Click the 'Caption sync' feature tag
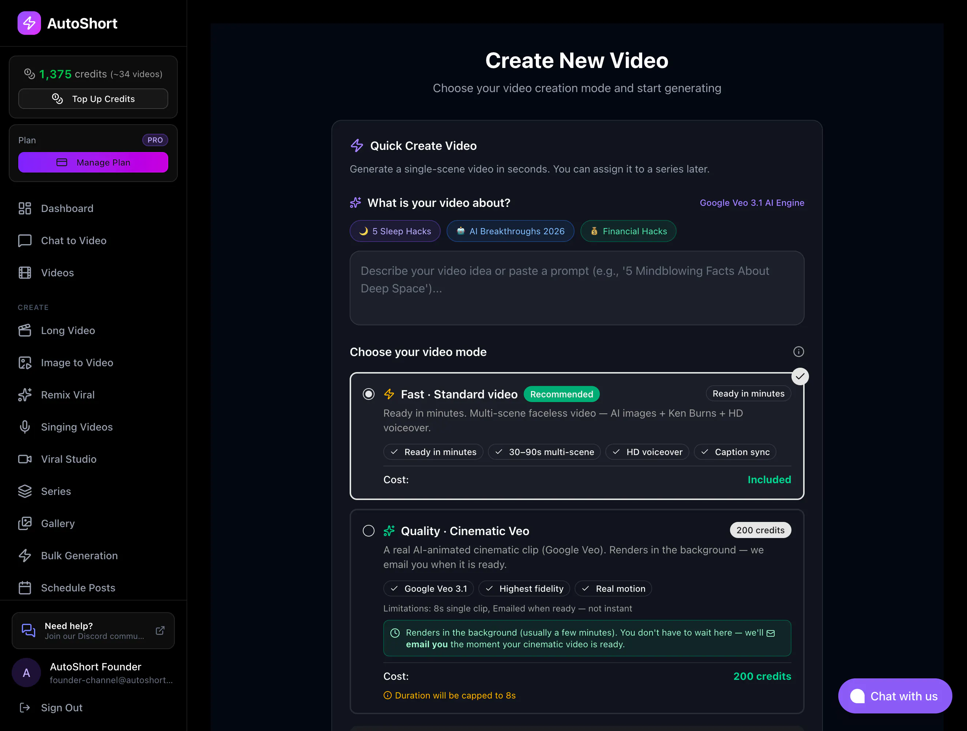 pyautogui.click(x=735, y=452)
